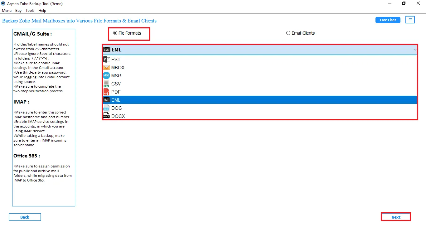426x227 pixels.
Task: Choose PST from the format list
Action: click(x=260, y=59)
